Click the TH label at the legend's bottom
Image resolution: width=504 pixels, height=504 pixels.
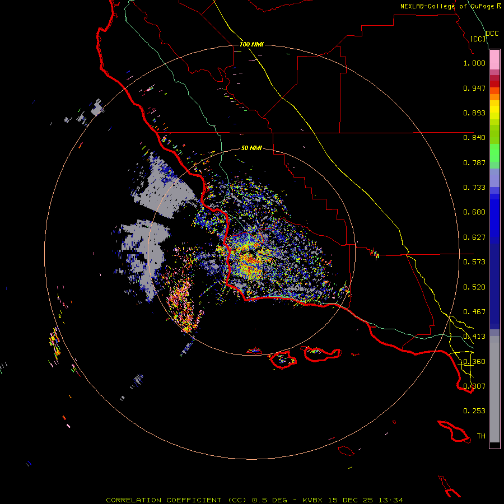point(481,436)
